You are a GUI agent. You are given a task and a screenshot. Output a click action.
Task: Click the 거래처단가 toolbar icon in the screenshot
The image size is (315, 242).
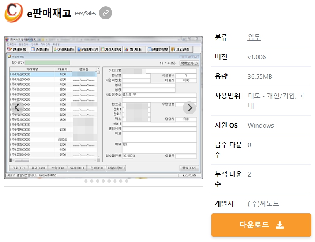[87, 49]
